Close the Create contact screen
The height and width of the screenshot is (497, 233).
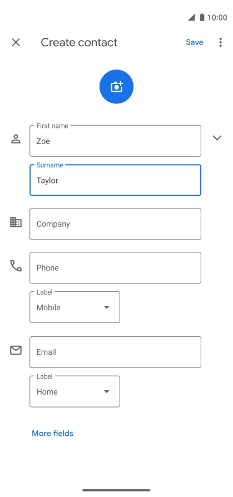click(16, 42)
